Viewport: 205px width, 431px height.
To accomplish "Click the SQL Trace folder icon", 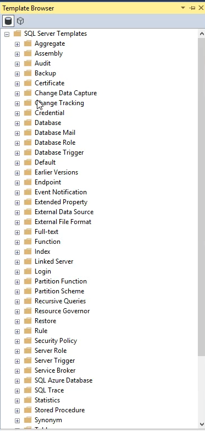I will 27,390.
